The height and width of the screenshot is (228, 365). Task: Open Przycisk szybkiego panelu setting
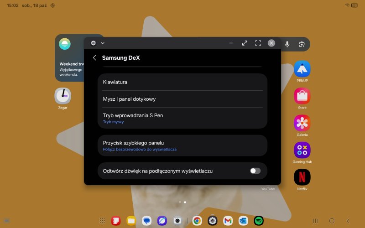tap(182, 145)
